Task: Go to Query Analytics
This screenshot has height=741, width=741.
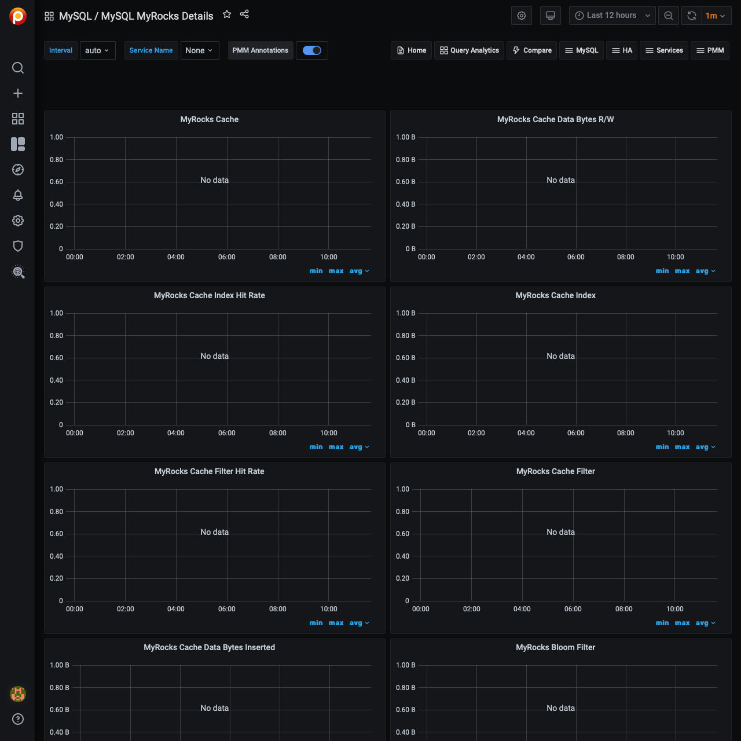Action: click(x=469, y=50)
